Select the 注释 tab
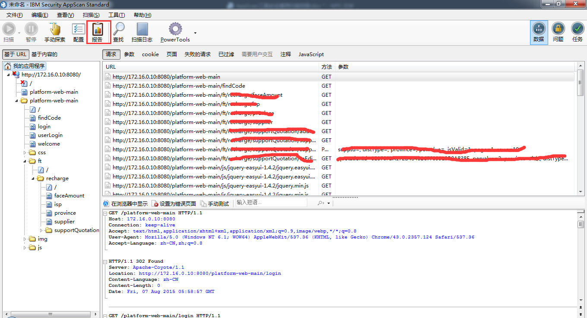 [286, 54]
